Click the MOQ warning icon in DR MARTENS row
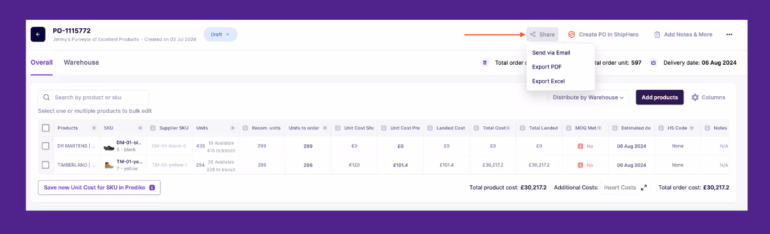Image resolution: width=770 pixels, height=234 pixels. (580, 146)
